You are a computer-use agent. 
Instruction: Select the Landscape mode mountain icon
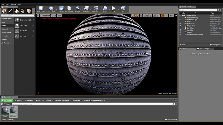(x=16, y=11)
